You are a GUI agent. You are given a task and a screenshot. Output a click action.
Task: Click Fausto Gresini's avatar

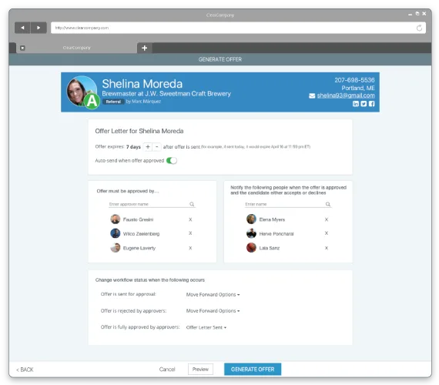click(115, 219)
